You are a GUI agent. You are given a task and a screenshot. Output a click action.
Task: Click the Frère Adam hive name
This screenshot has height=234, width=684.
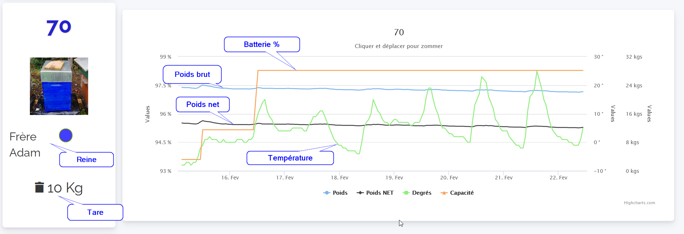[24, 144]
